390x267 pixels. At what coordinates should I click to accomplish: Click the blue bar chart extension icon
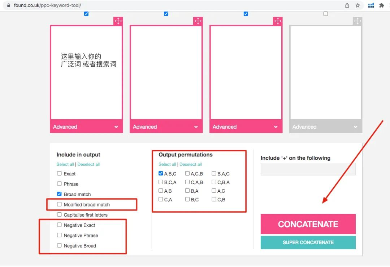[371, 5]
